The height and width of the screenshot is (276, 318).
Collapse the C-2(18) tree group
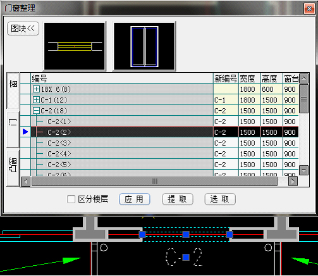(36, 111)
